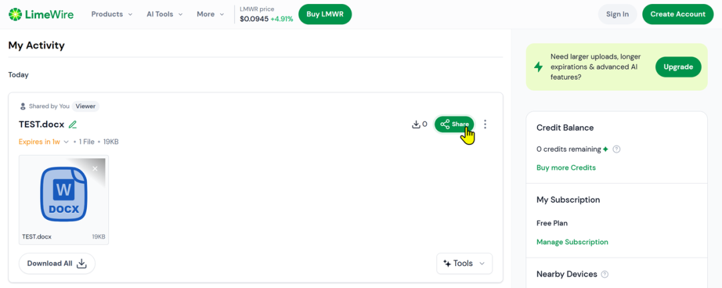Click the download count icon
The height and width of the screenshot is (288, 722).
416,124
